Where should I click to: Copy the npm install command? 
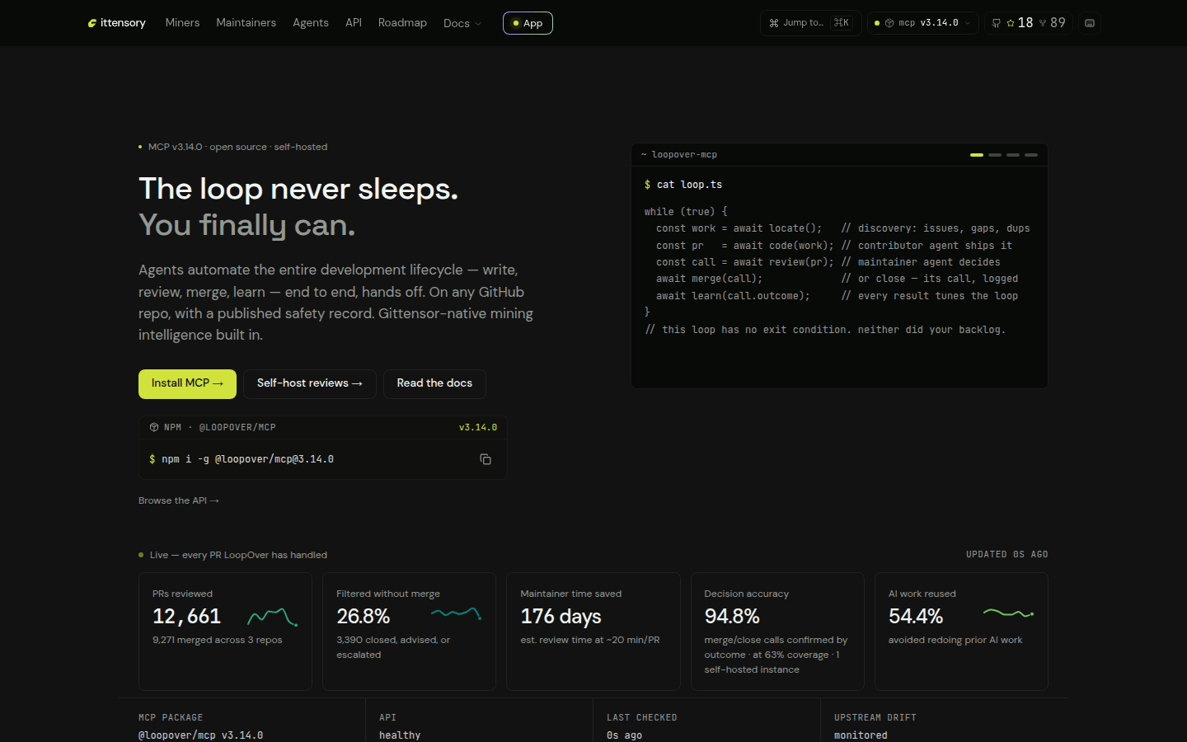(x=486, y=459)
